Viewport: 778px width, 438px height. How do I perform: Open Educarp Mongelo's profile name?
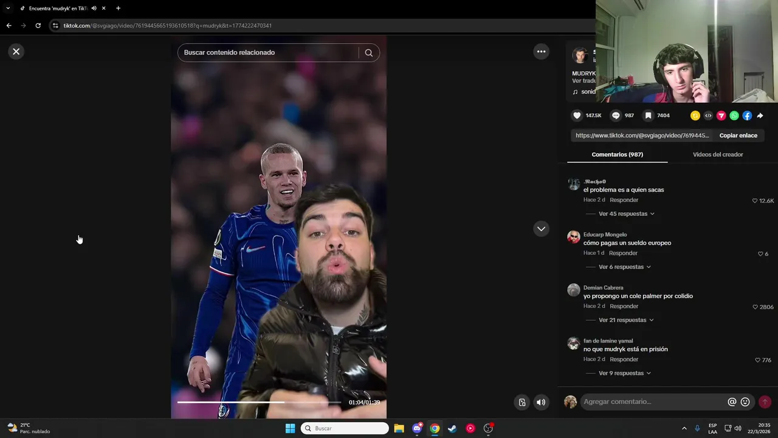point(605,235)
